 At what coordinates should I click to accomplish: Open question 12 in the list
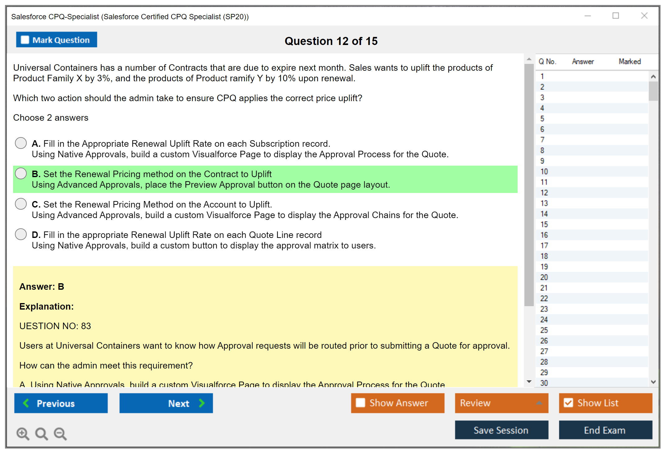click(x=544, y=193)
